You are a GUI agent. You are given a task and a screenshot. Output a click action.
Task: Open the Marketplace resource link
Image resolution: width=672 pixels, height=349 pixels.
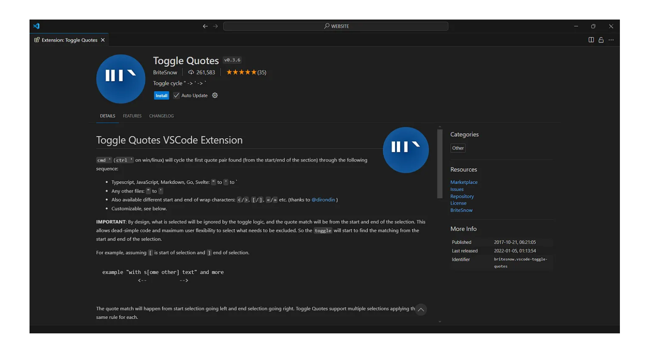(464, 182)
